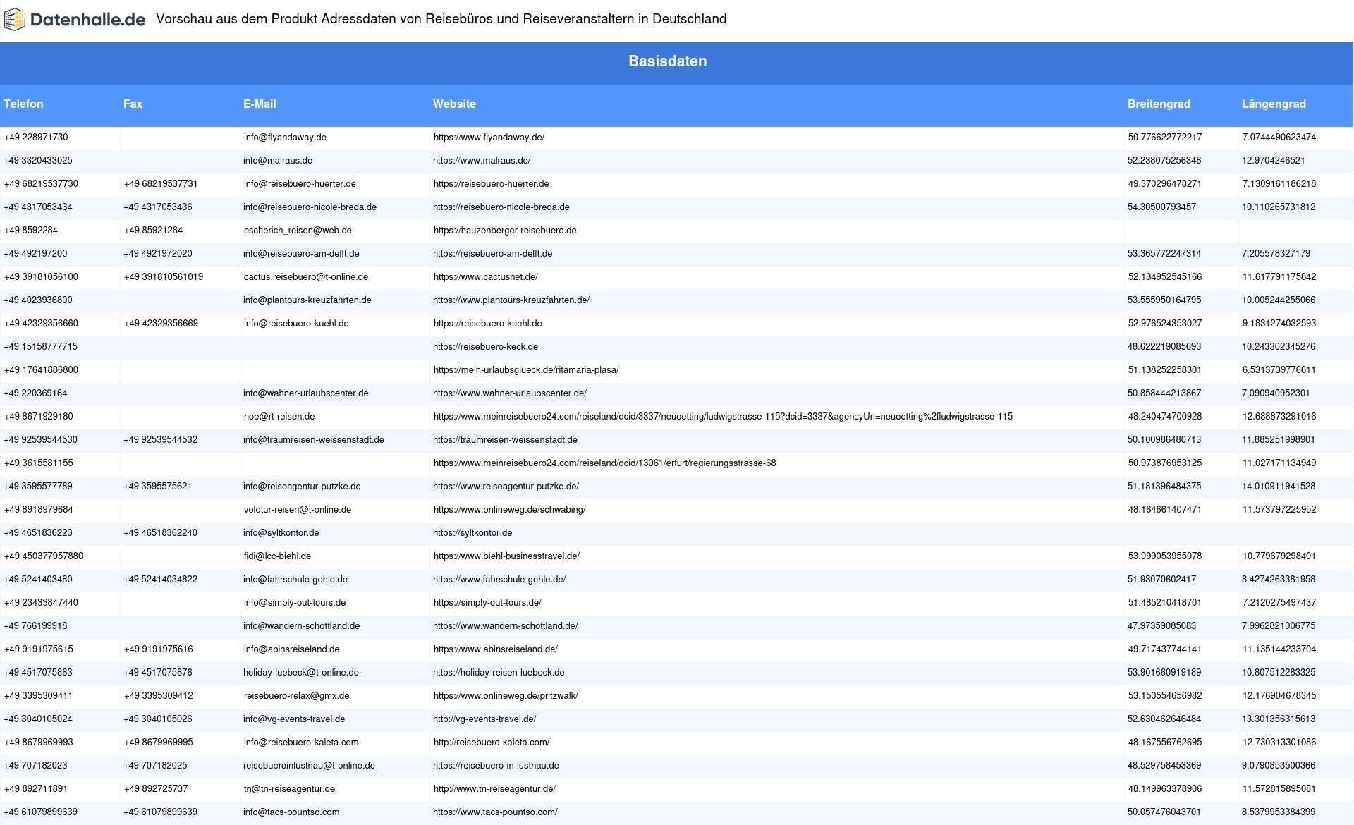Open the meinreisebuero24.com erfurt URL

(x=604, y=463)
